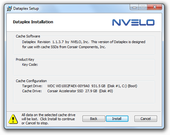Click the Cache Configuration group label
The image size is (170, 135).
pyautogui.click(x=31, y=81)
